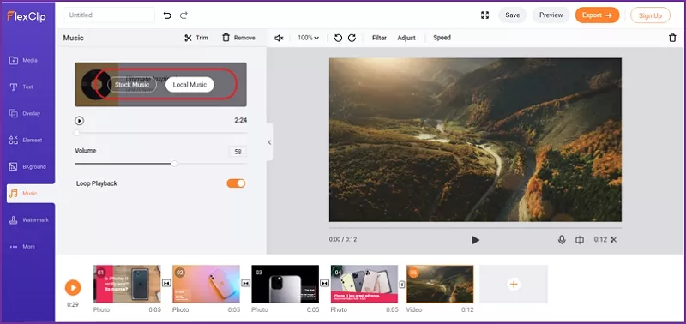Screen dimensions: 686x324
Task: Rotate the video clockwise
Action: 352,38
